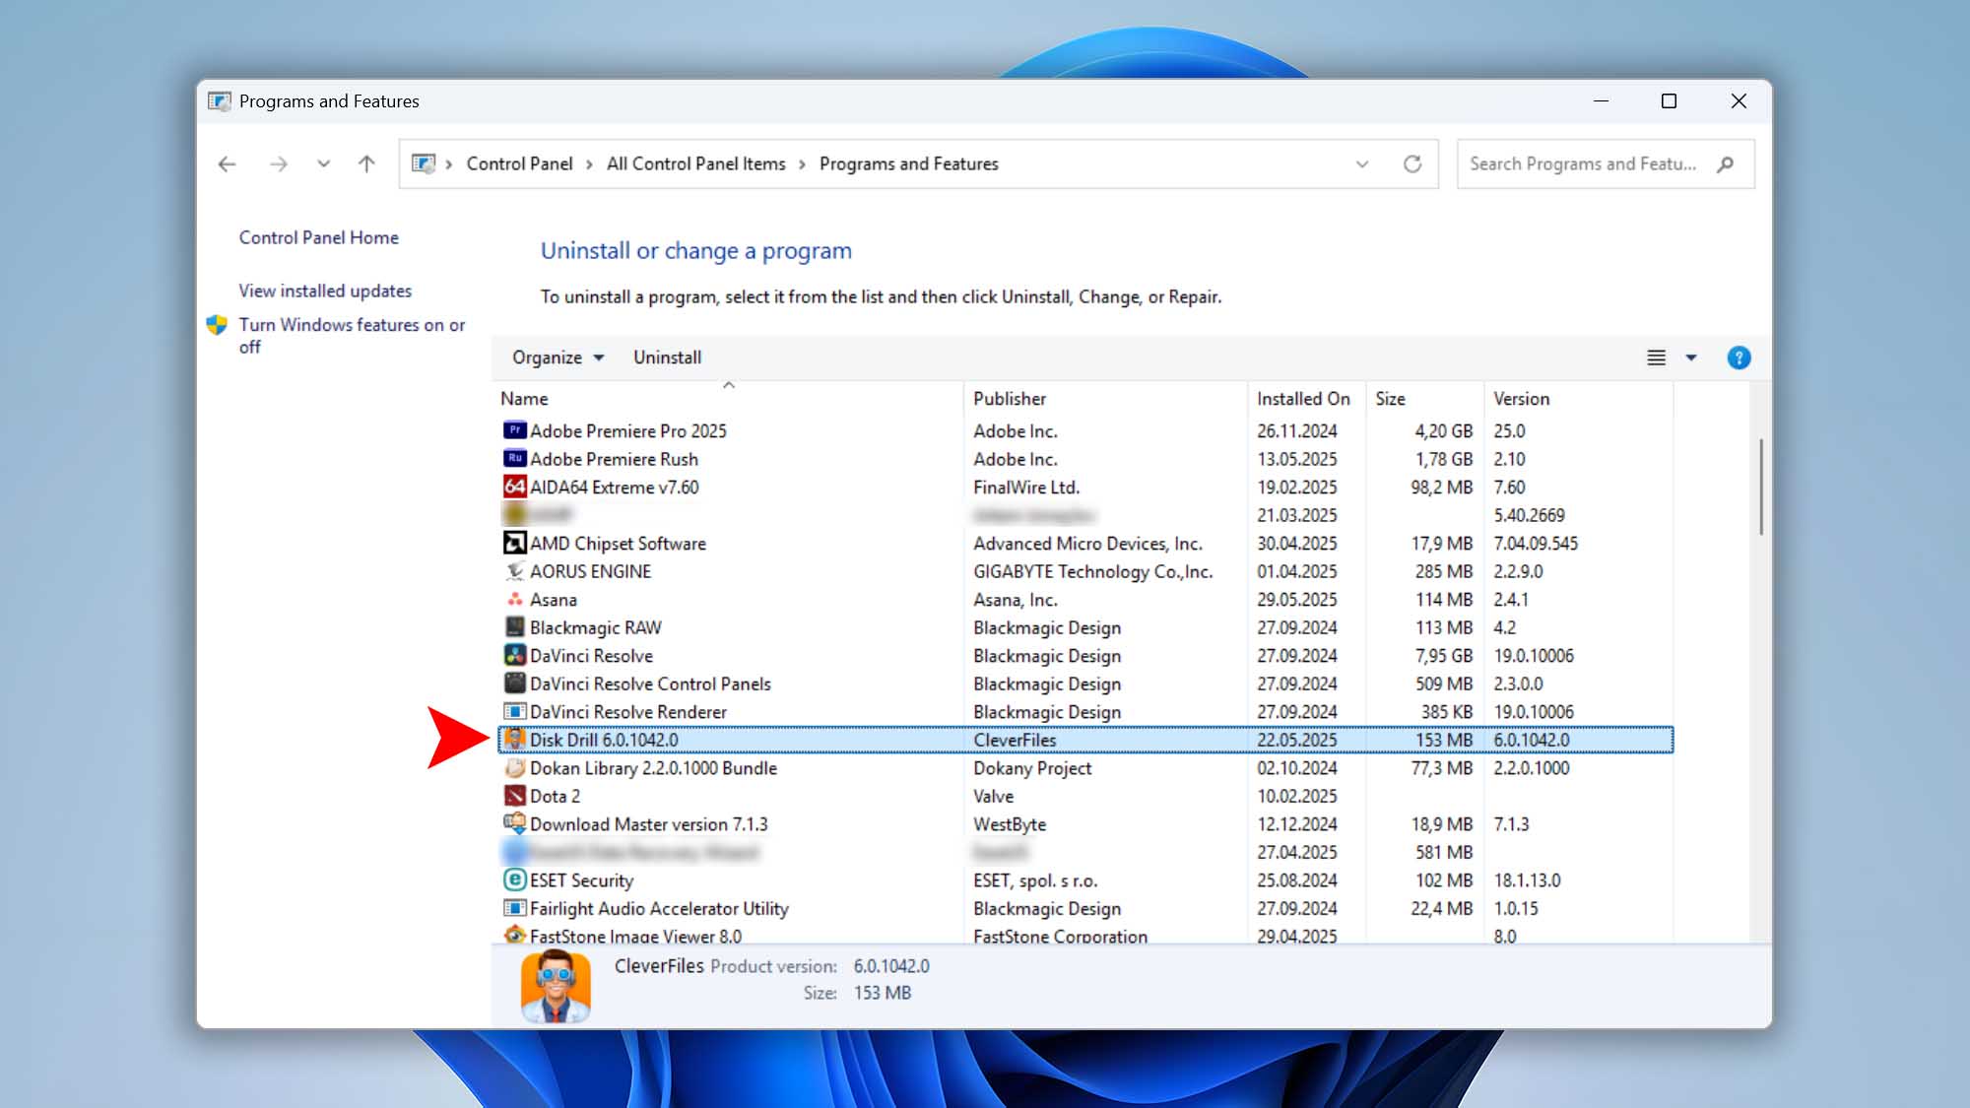Click the Search Programs and Features field
This screenshot has height=1108, width=1970.
coord(1606,163)
